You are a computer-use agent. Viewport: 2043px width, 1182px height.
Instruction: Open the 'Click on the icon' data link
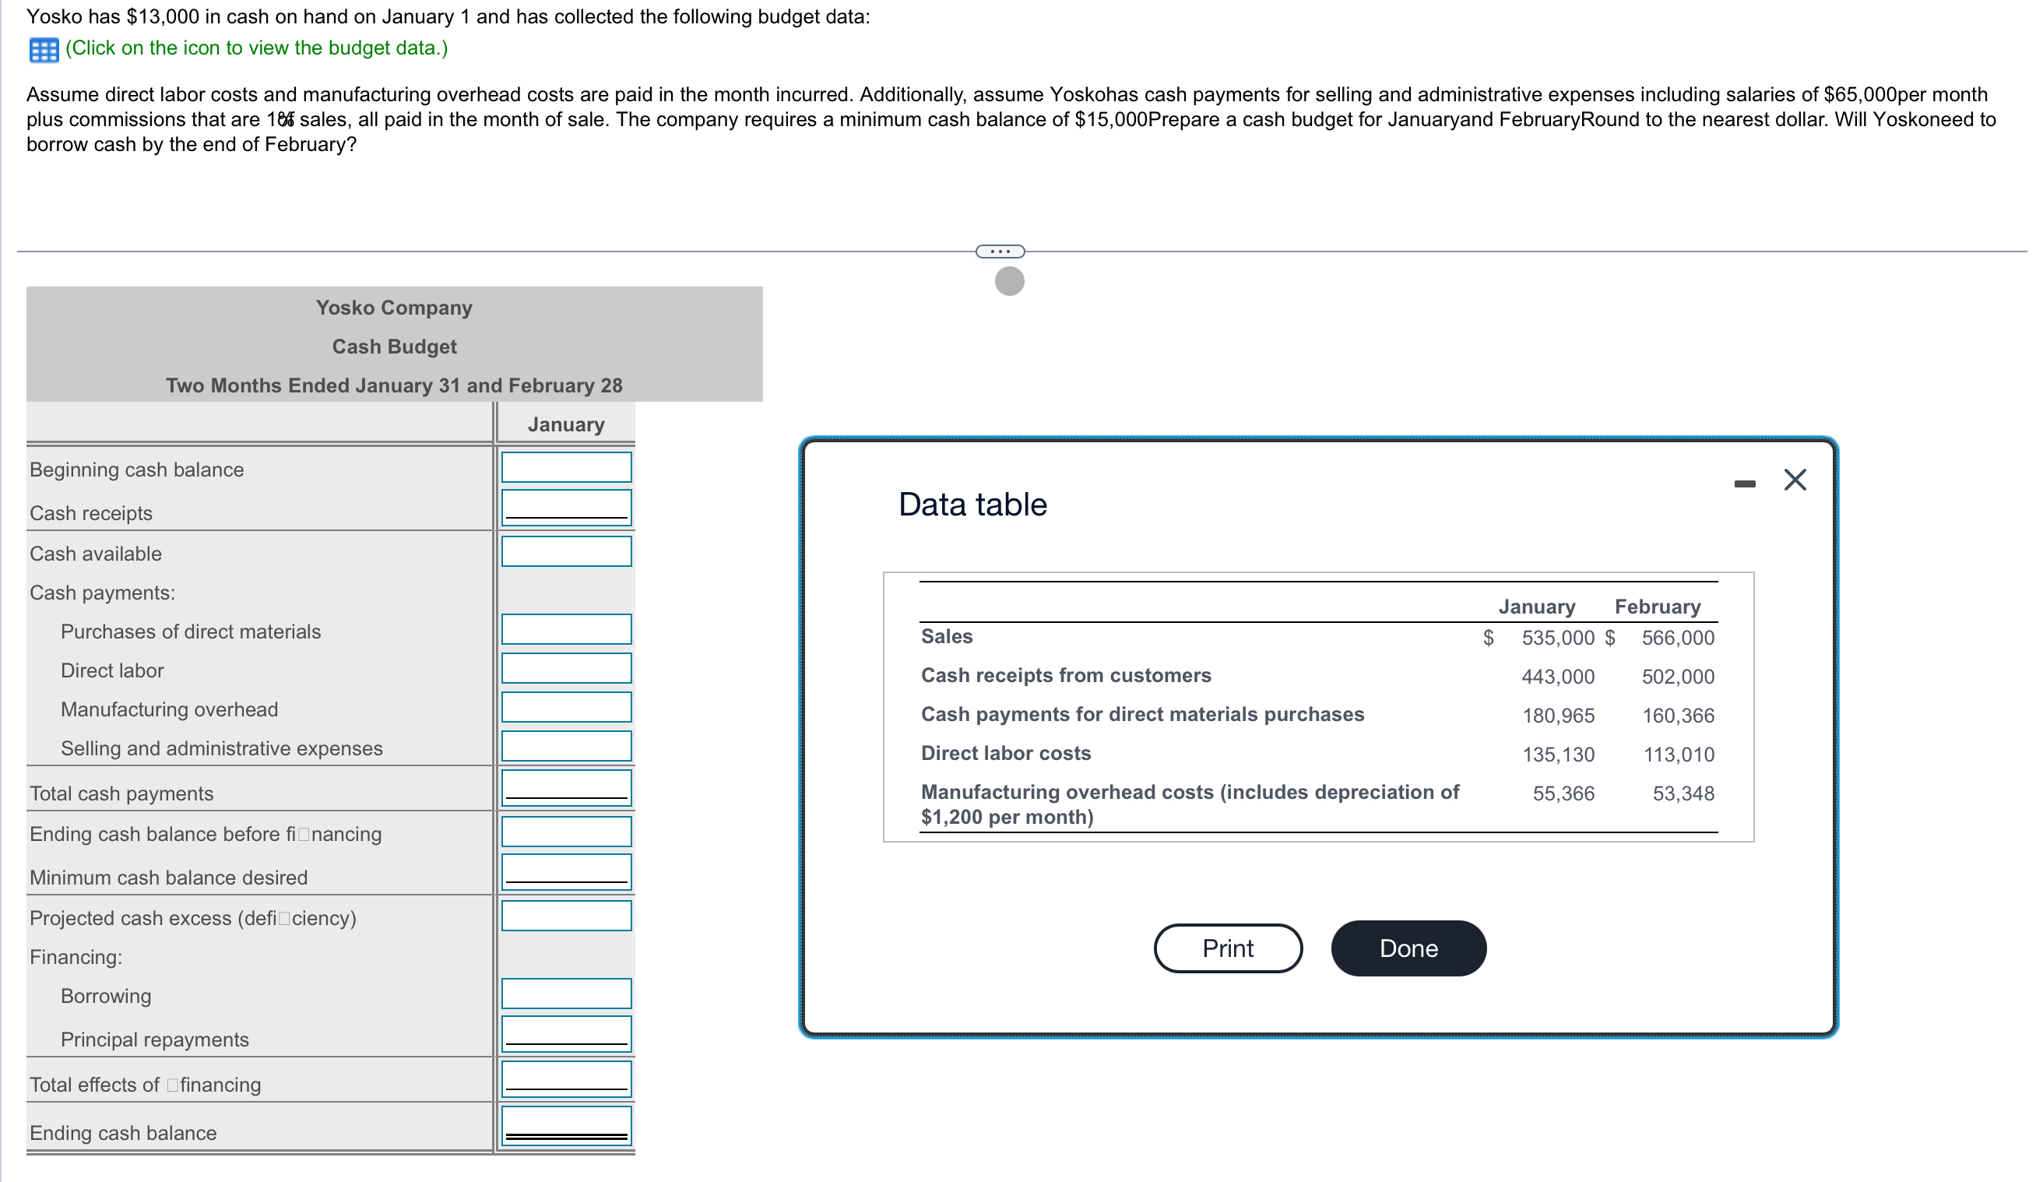[256, 47]
